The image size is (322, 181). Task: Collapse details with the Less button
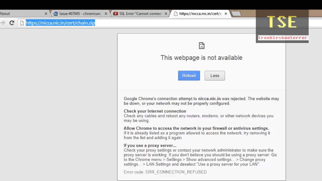[215, 75]
